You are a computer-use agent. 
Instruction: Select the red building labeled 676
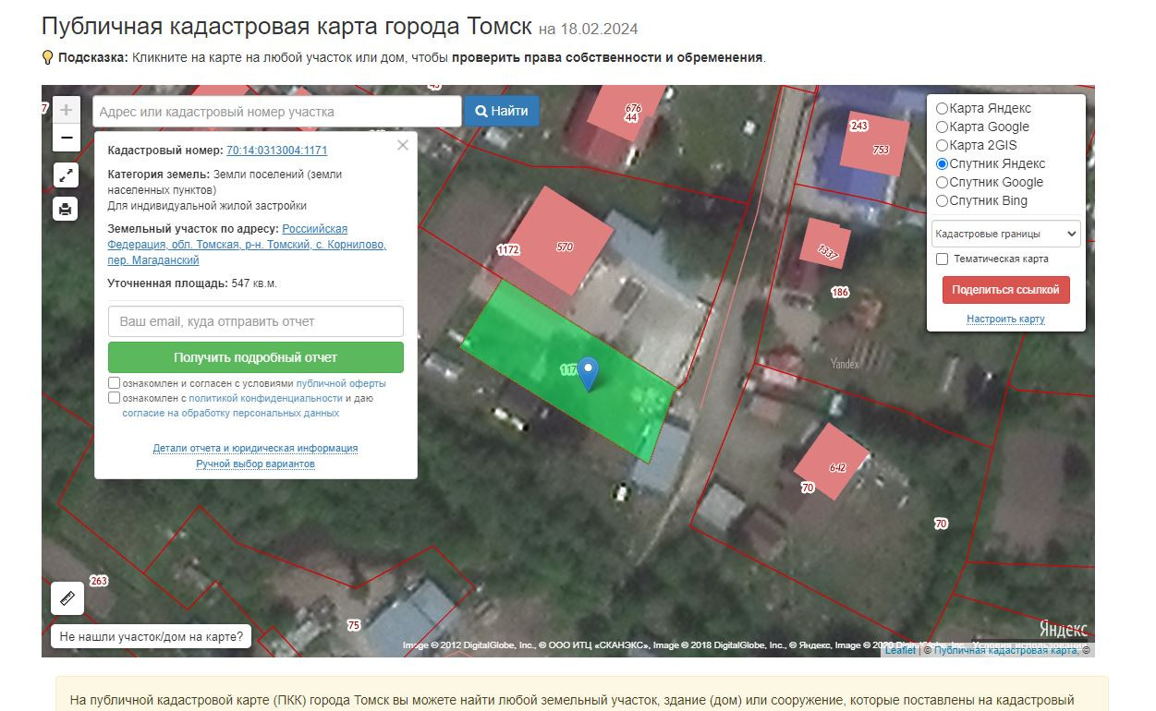pyautogui.click(x=627, y=112)
